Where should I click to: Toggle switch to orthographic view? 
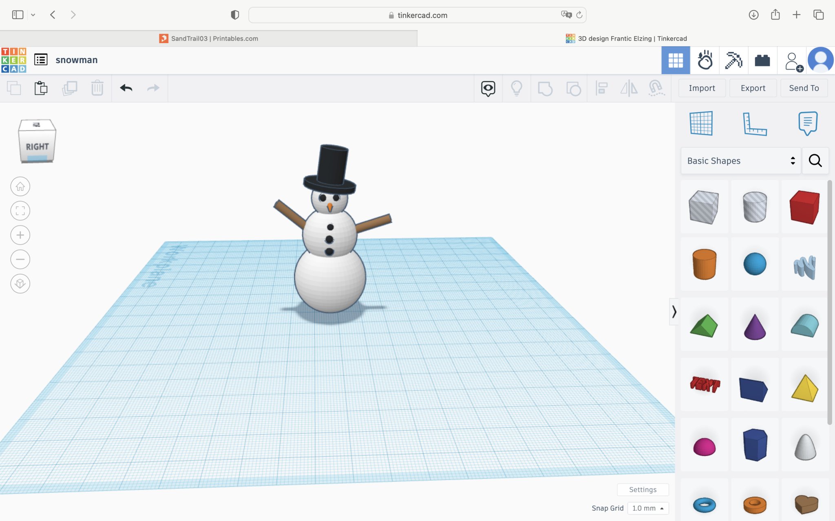tap(20, 284)
